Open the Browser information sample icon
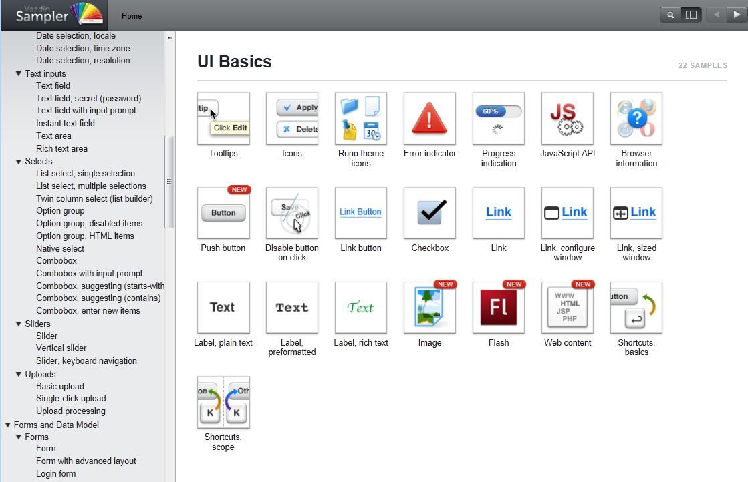 coord(636,119)
